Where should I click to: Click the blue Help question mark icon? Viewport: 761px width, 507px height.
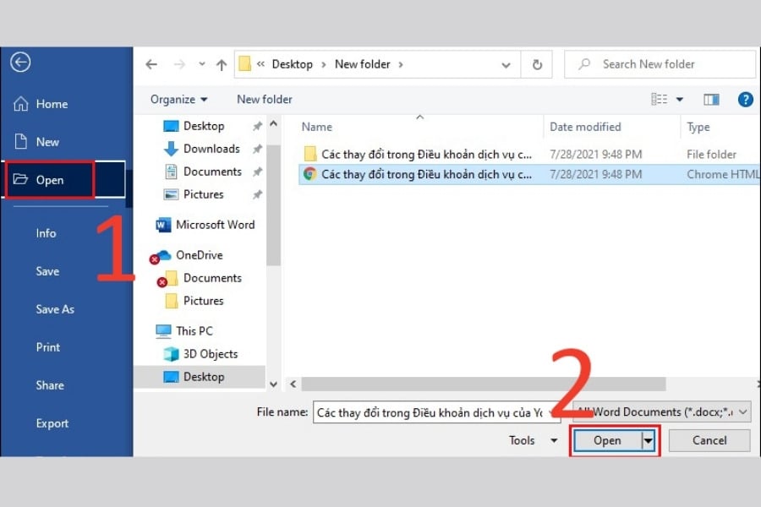(745, 99)
